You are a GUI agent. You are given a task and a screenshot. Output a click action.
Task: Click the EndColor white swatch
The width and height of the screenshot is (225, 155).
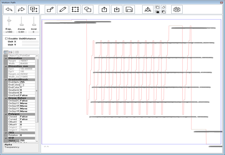point(22,85)
